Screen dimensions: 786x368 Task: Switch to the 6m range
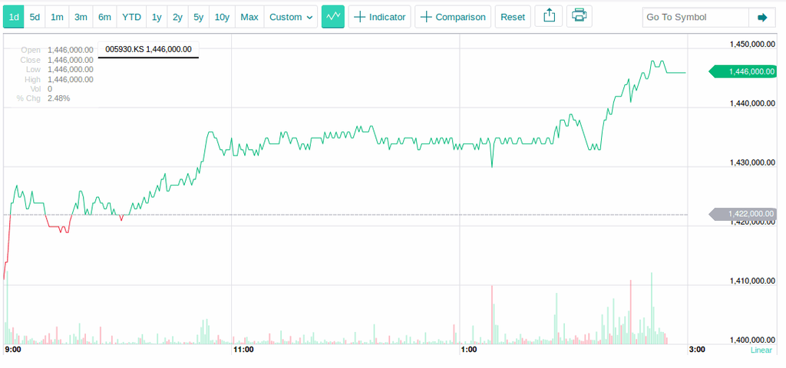pos(104,17)
